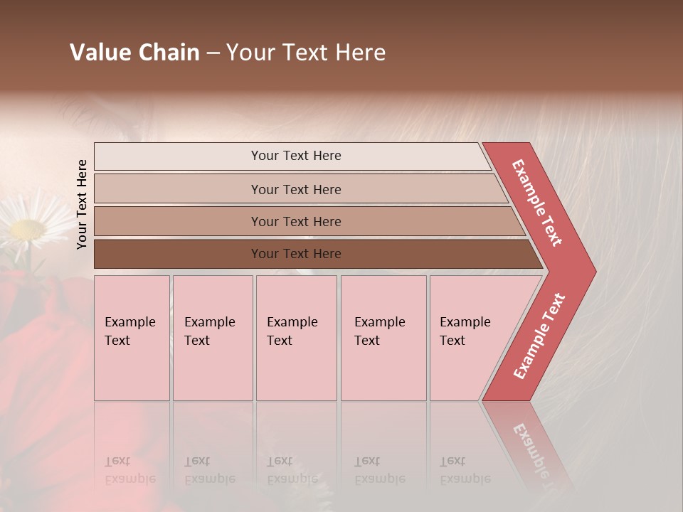Select the third pink 'Example Text' box
The width and height of the screenshot is (683, 512).
[297, 338]
